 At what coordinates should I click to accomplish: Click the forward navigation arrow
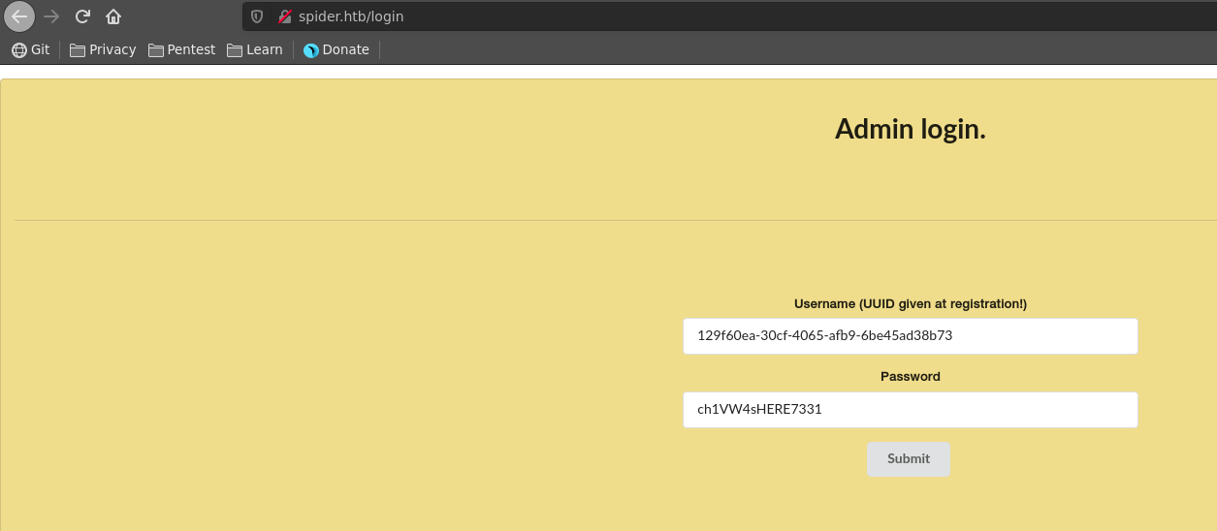point(51,16)
